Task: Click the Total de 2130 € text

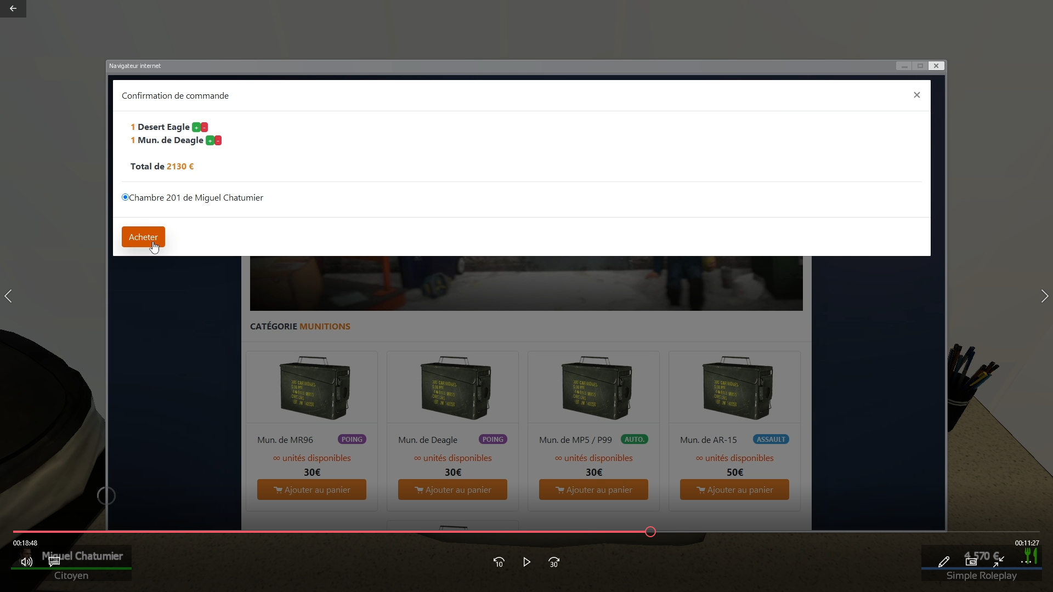Action: point(162,167)
